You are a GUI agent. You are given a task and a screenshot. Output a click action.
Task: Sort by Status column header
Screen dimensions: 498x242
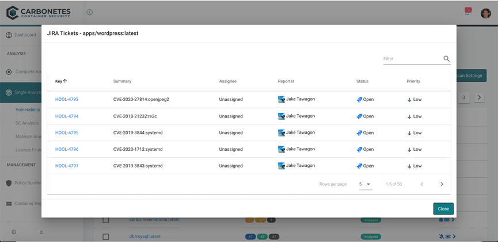[362, 81]
